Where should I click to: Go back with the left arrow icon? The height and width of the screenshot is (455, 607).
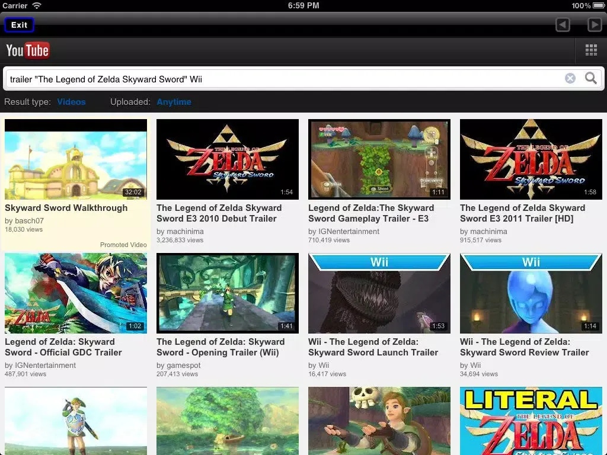point(563,25)
